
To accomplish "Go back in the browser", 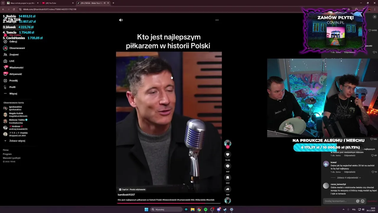I will click(x=3, y=9).
